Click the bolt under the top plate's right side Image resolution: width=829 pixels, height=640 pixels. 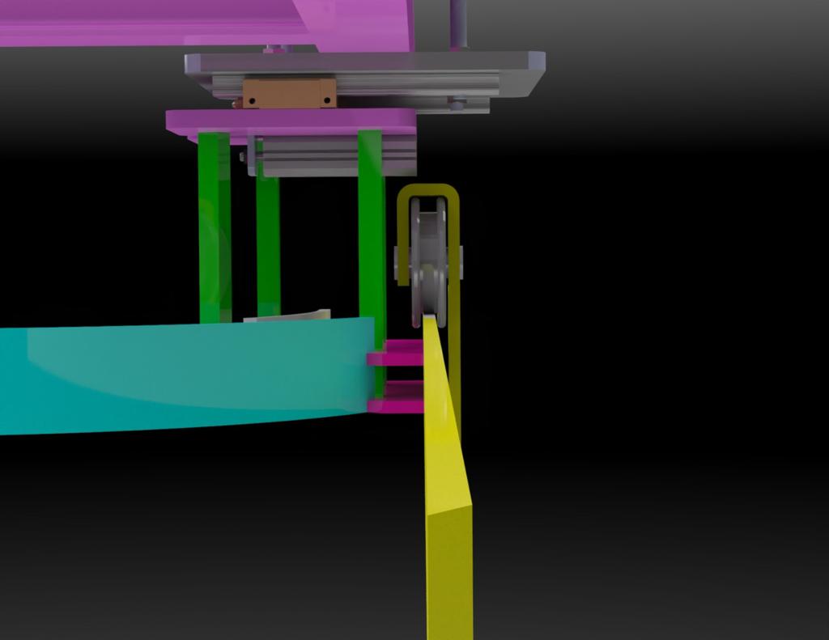pyautogui.click(x=457, y=104)
